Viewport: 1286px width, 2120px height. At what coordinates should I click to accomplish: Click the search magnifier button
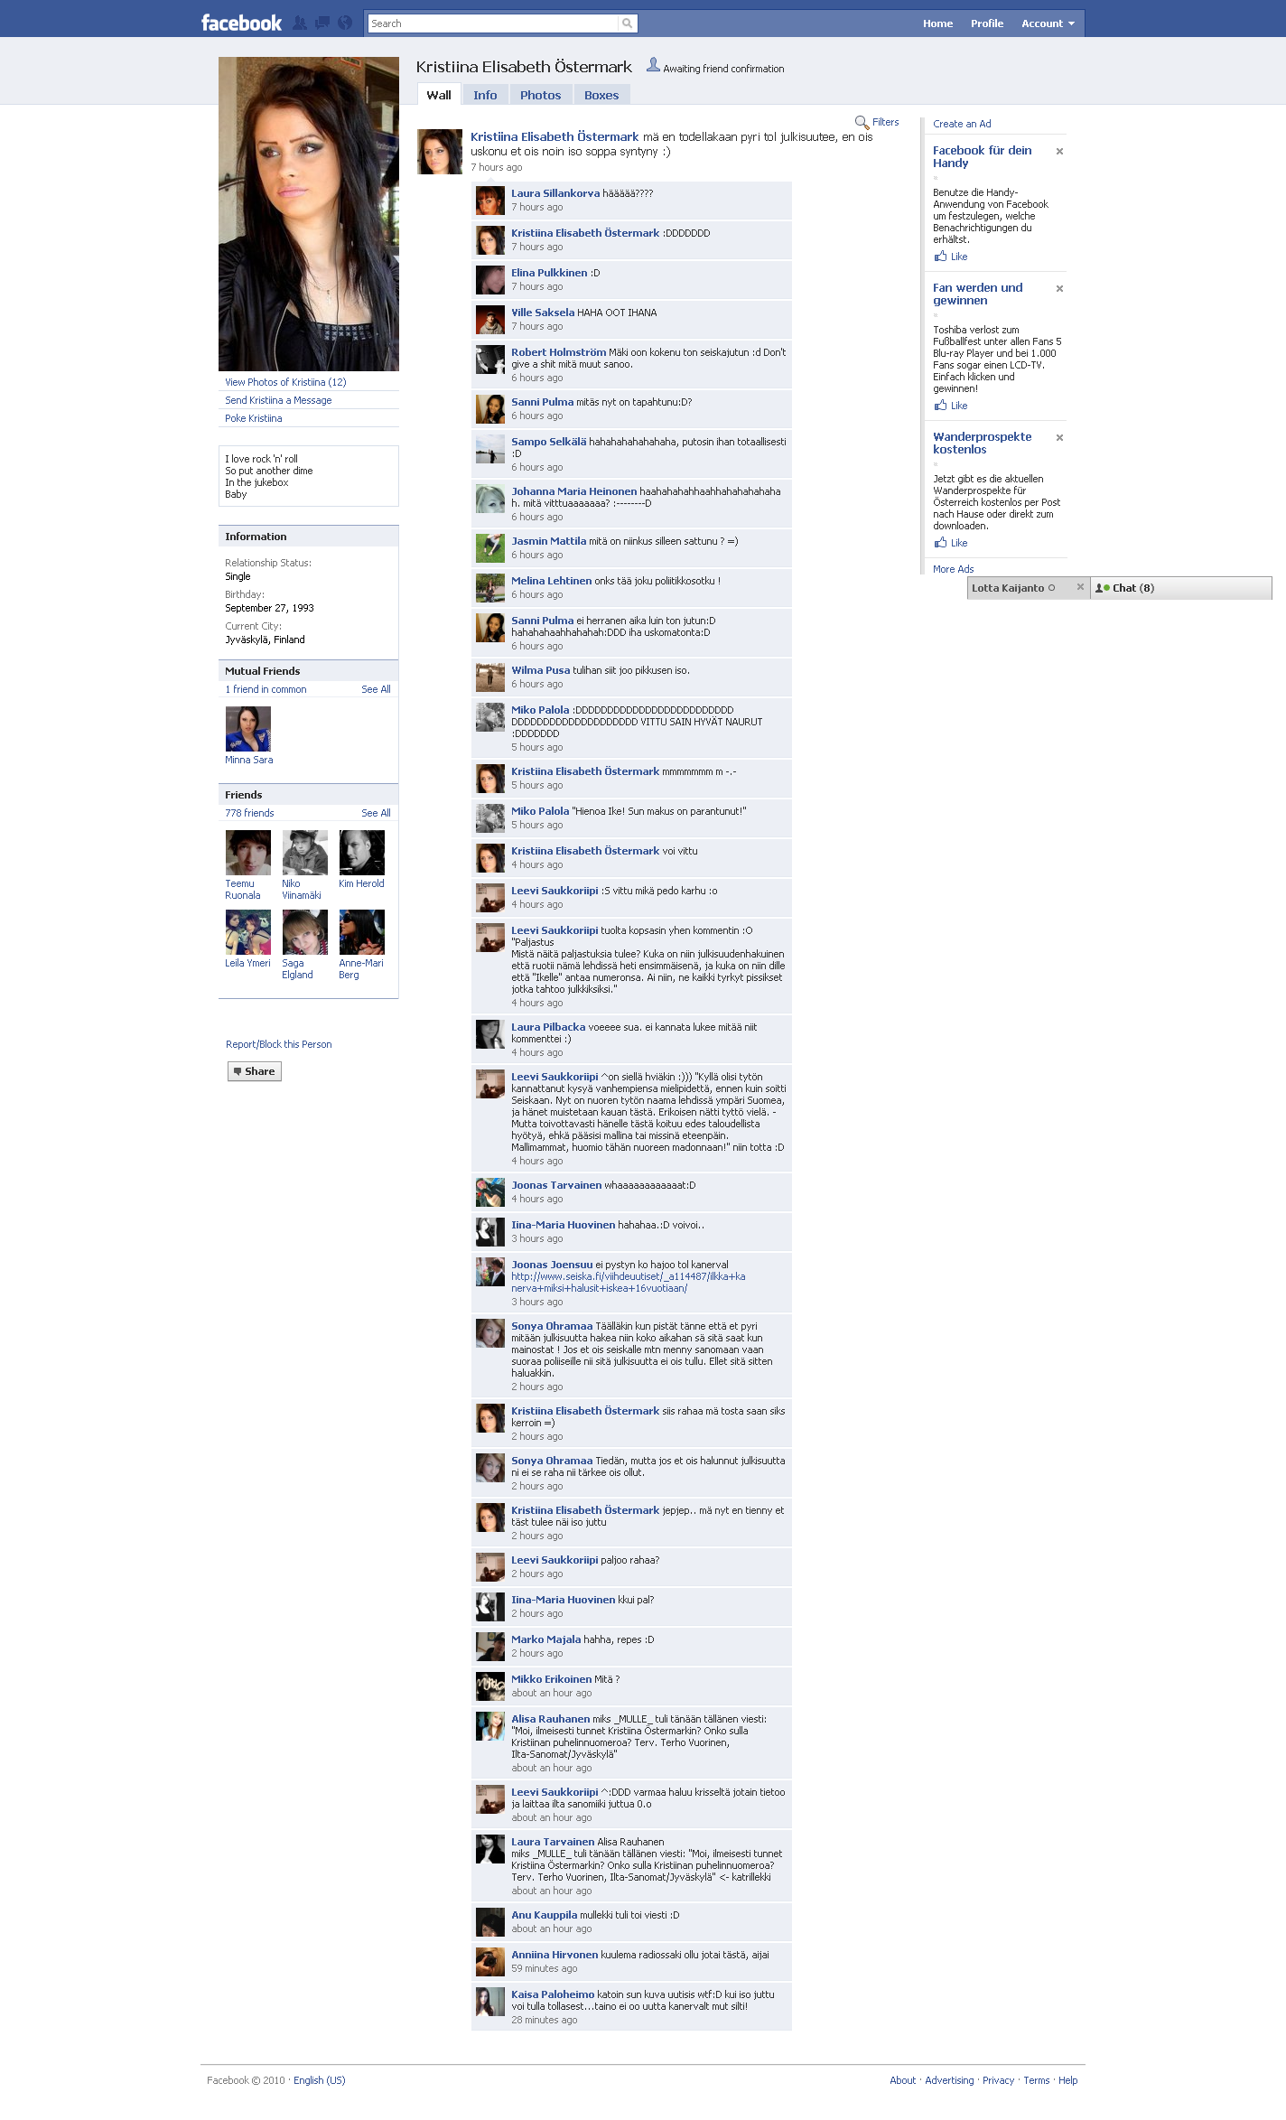coord(628,23)
